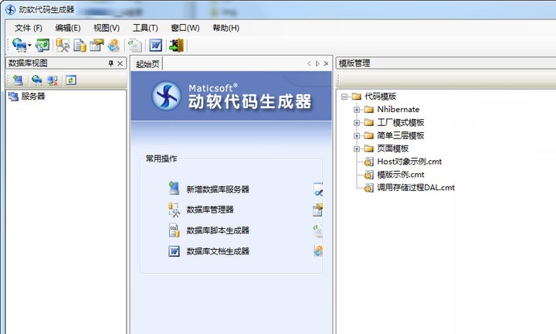Click the Word icon beside 数据库文档生成器
Image resolution: width=556 pixels, height=334 pixels.
(x=174, y=251)
